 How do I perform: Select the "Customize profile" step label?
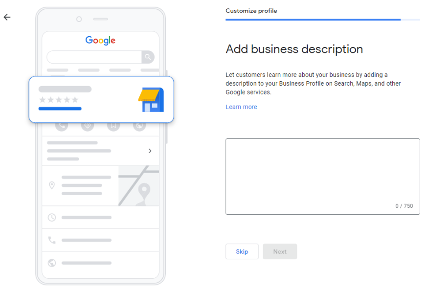[251, 11]
